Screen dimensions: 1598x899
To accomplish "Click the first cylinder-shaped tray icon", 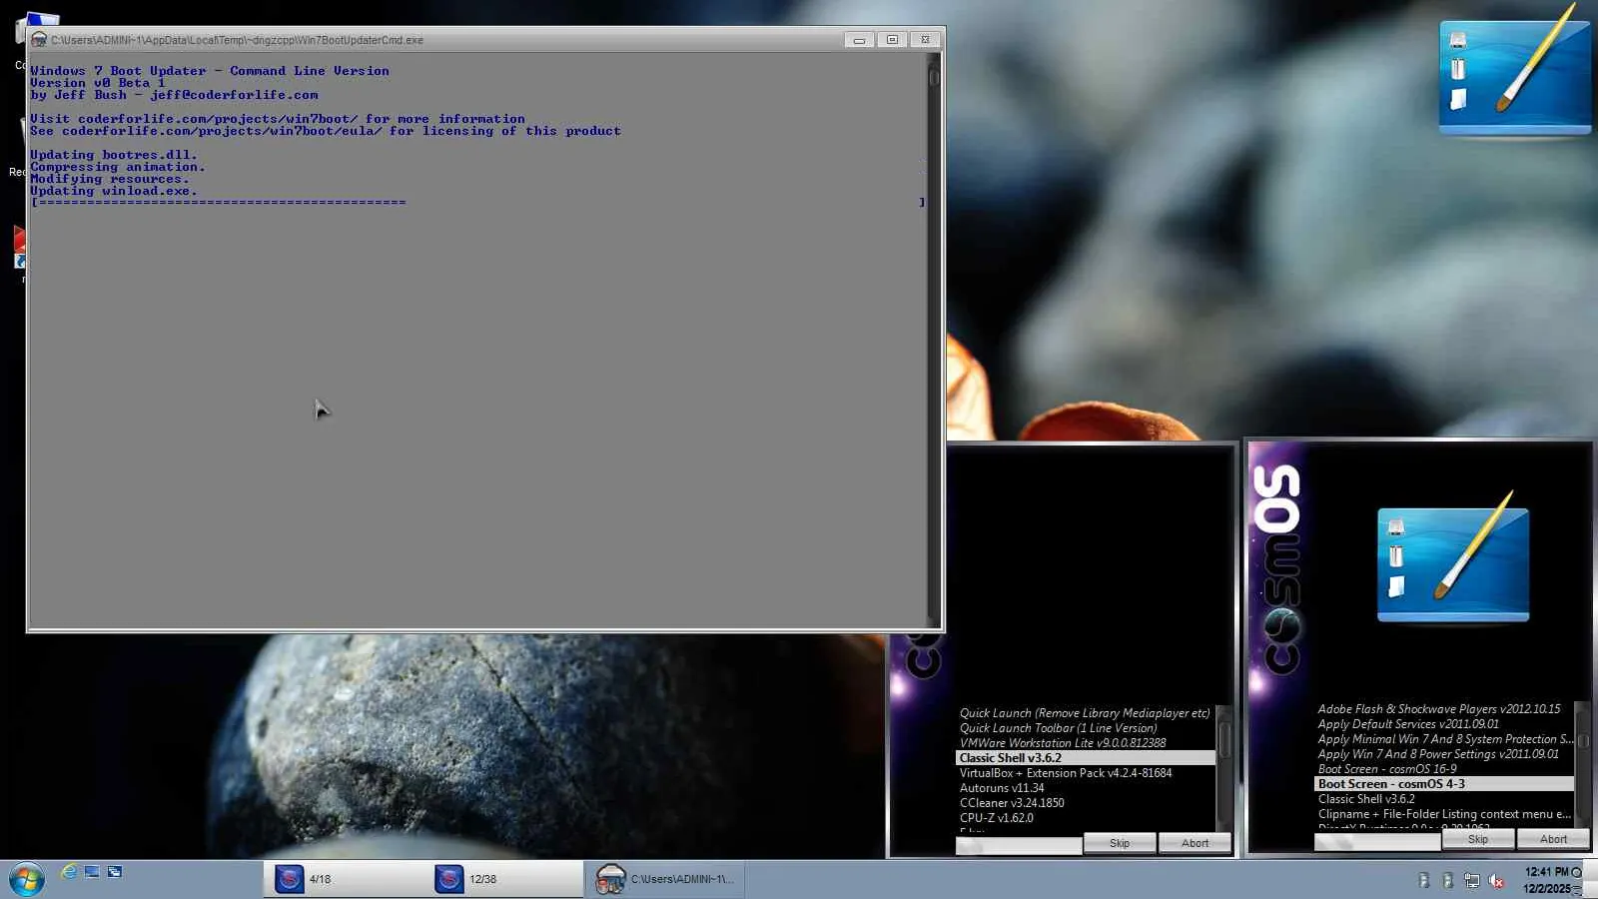I will (1424, 880).
